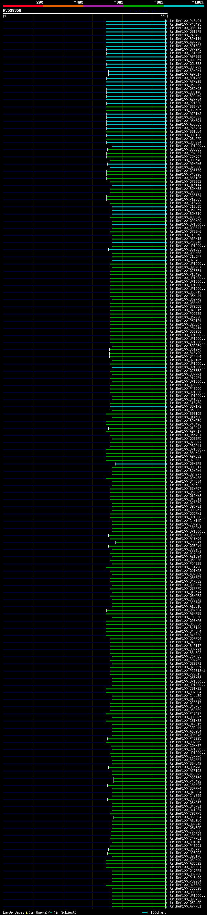Open hit UniRef100_P48495
Image resolution: width=207 pixels, height=915 pixels.
[x=185, y=25]
